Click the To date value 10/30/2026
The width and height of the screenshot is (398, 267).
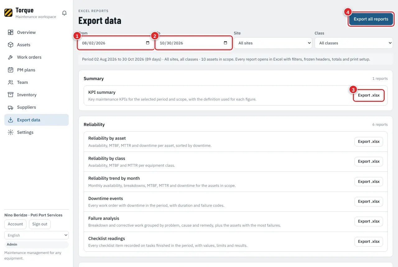171,43
